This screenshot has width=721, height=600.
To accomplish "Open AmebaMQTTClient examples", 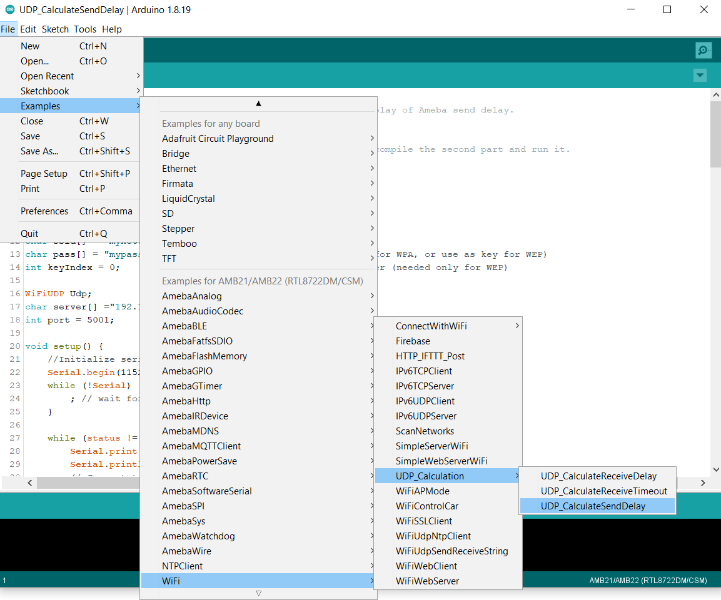I will (x=258, y=446).
